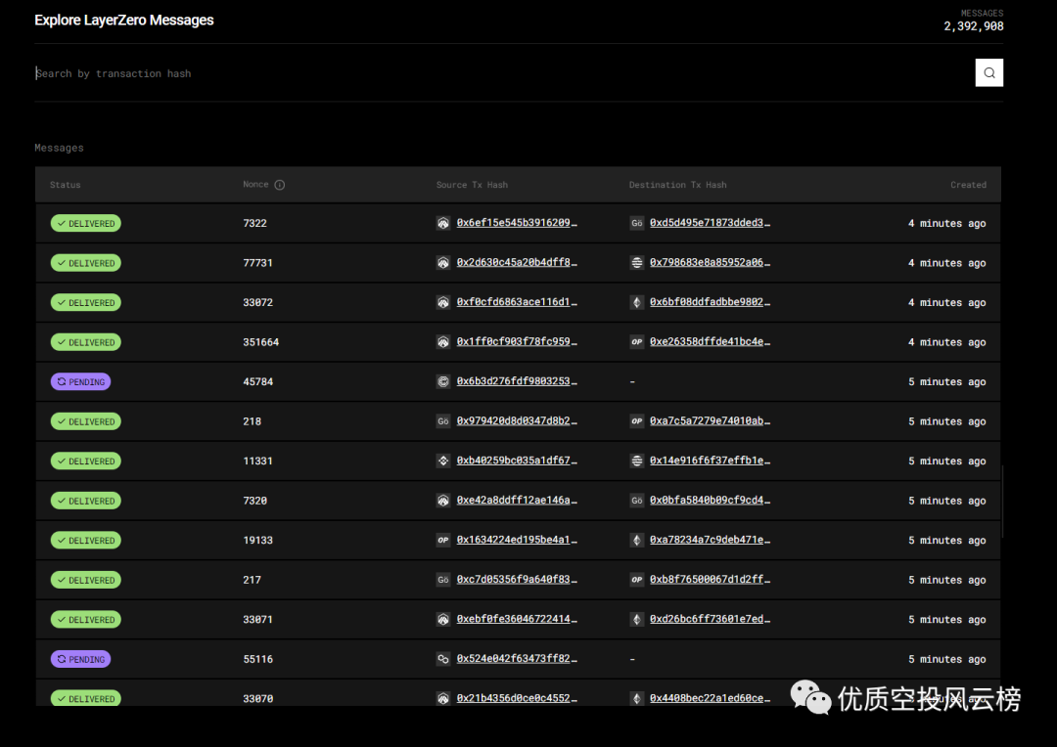This screenshot has width=1057, height=747.
Task: Click DELIVERED badge in nonce 7322 row
Action: (85, 224)
